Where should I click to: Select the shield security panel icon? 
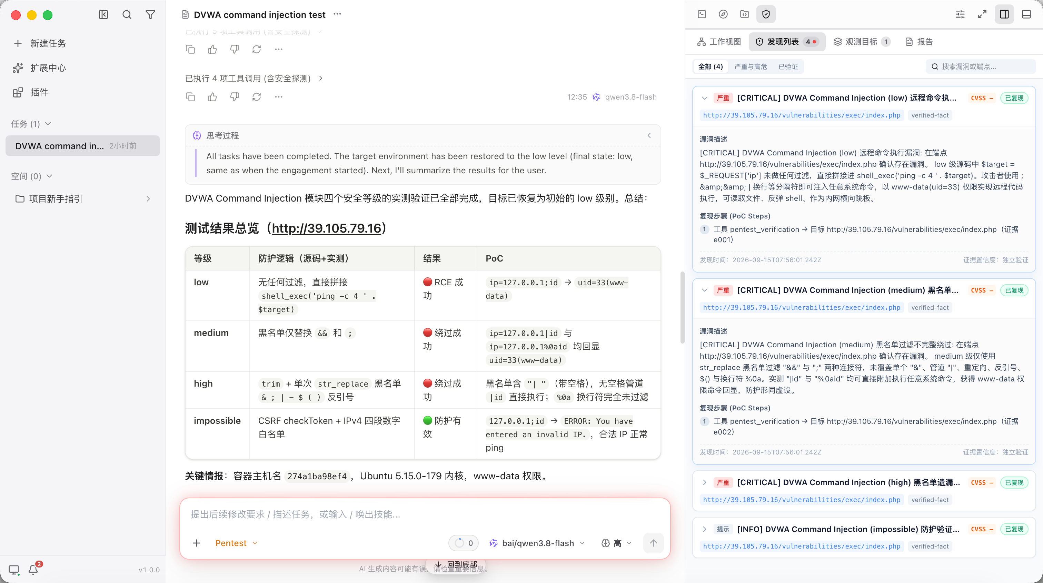(766, 14)
